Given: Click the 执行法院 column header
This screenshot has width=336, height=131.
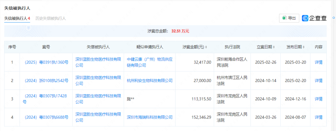Looking at the screenshot, I should click(232, 47).
